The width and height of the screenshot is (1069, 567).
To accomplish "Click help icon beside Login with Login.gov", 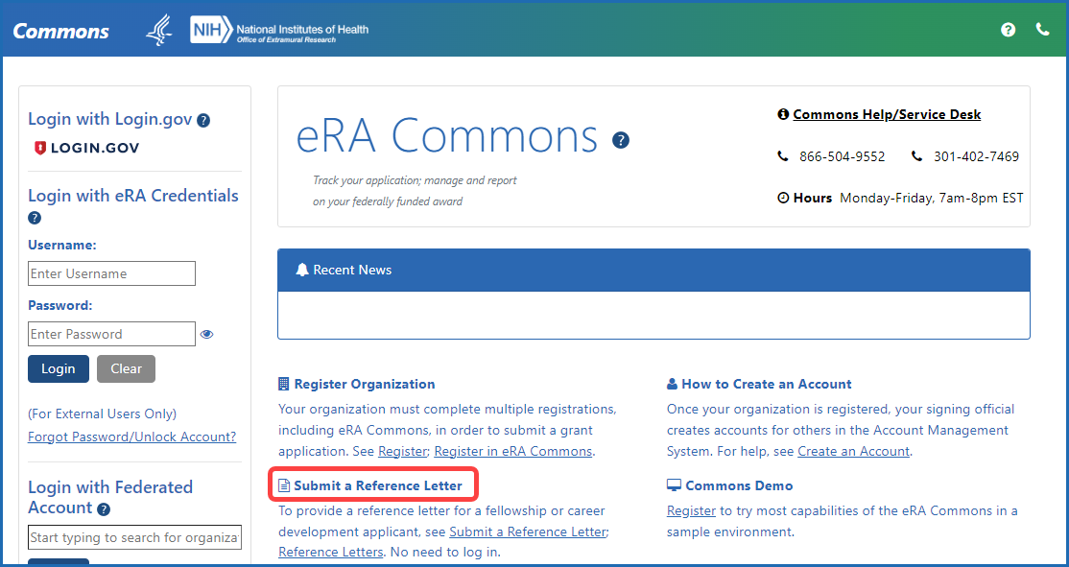I will (x=203, y=121).
